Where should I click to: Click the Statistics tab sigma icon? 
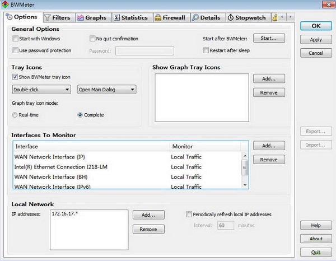pos(116,18)
